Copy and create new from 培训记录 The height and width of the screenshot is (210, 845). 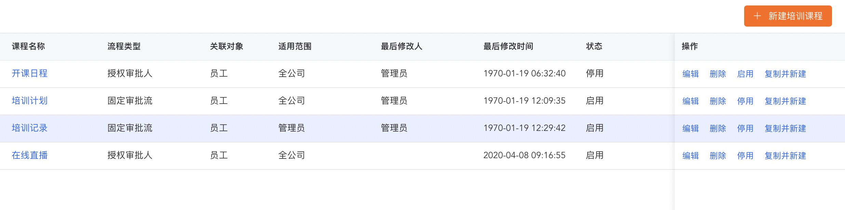785,129
